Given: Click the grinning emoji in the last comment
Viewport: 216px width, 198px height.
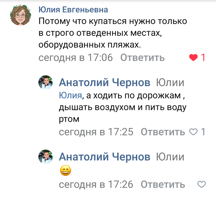Looking at the screenshot, I should 65,171.
